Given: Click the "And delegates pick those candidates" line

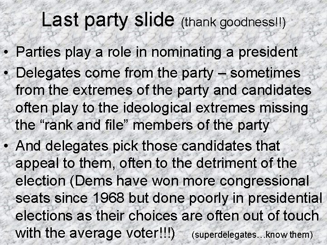Looking at the screenshot, I should coord(148,146).
